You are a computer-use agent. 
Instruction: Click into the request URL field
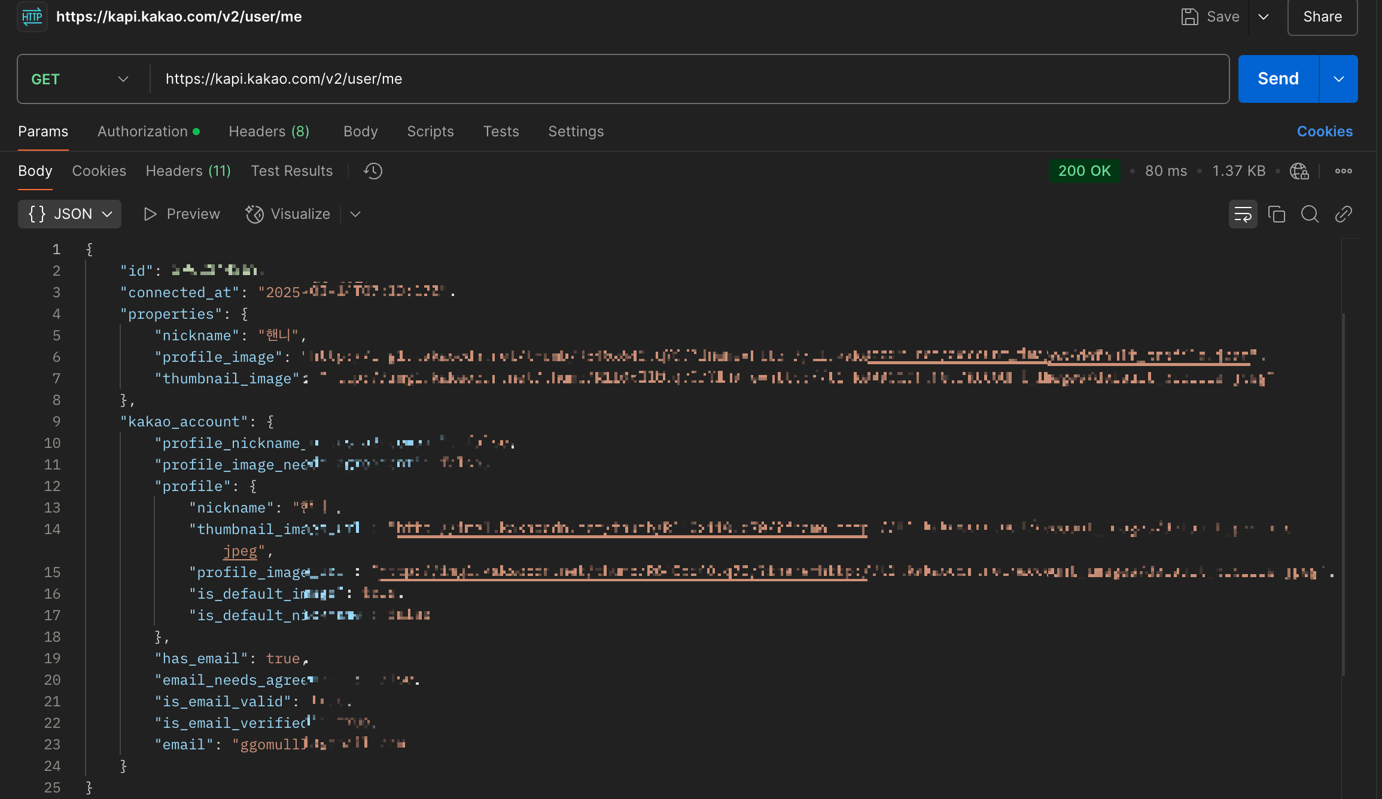[688, 79]
